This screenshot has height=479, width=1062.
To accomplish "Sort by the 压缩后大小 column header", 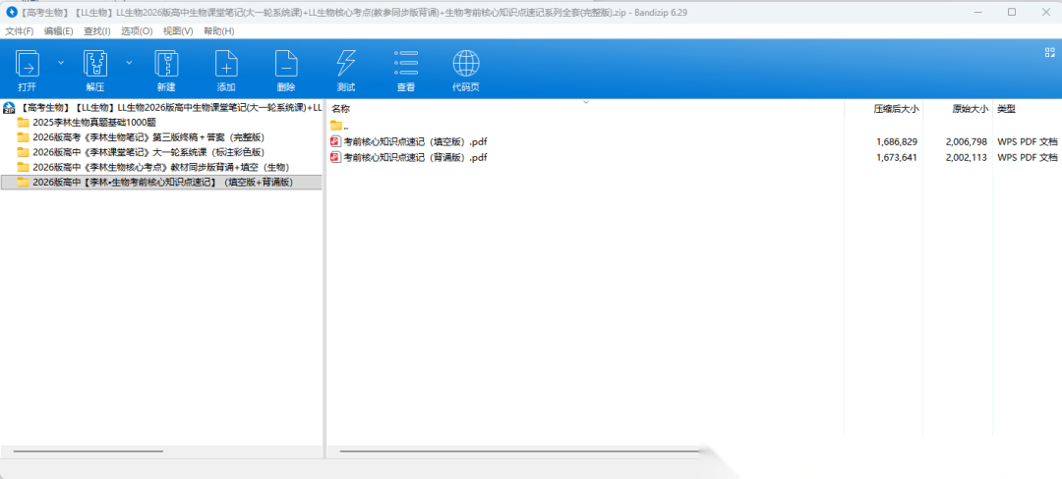I will [896, 109].
